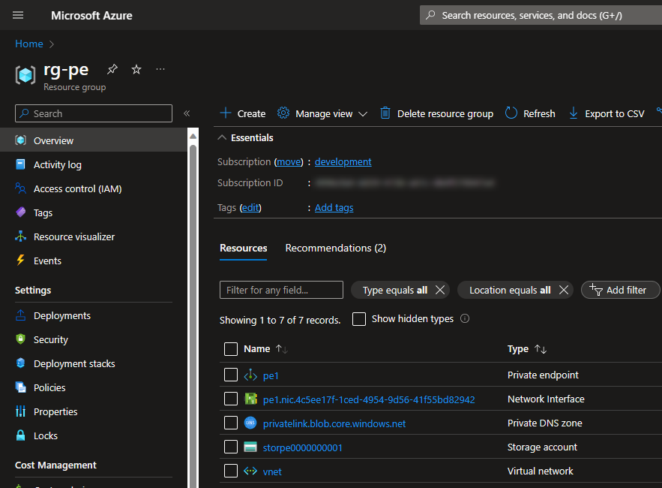This screenshot has height=488, width=662.
Task: Remove the Type equals all filter
Action: coord(440,290)
